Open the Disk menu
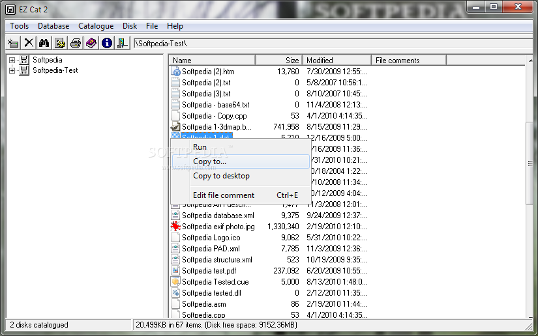Viewport: 538px width, 336px height. (130, 26)
